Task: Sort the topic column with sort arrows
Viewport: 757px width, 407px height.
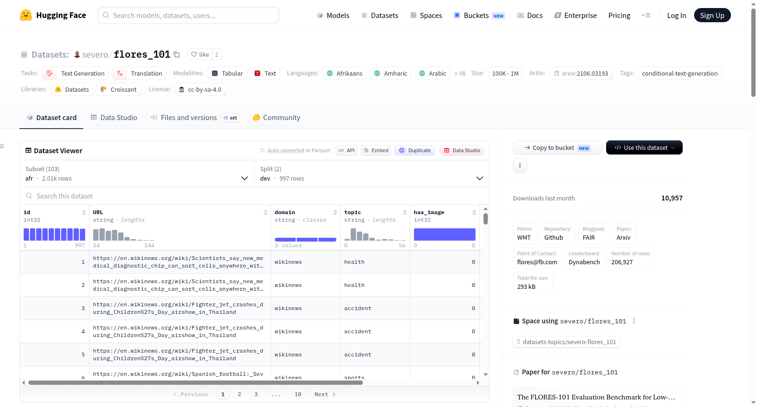Action: (405, 212)
